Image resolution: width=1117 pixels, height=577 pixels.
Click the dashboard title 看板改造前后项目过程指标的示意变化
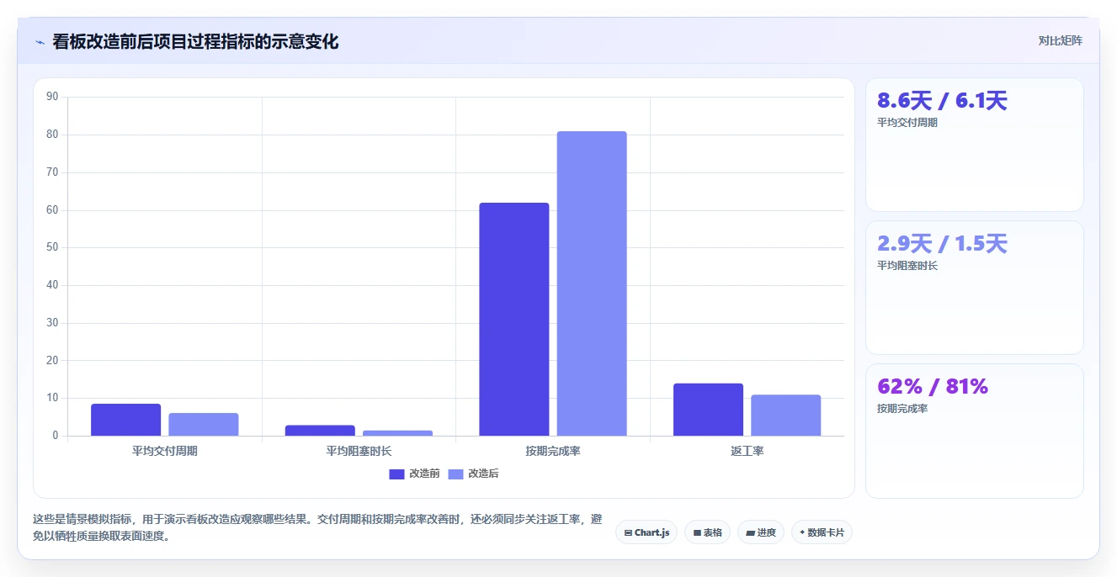195,41
